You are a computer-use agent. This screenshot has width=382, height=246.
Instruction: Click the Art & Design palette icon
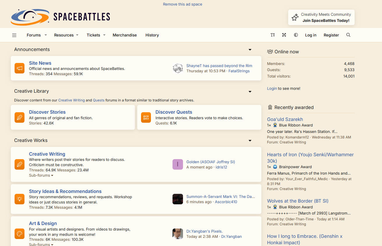[x=20, y=234]
